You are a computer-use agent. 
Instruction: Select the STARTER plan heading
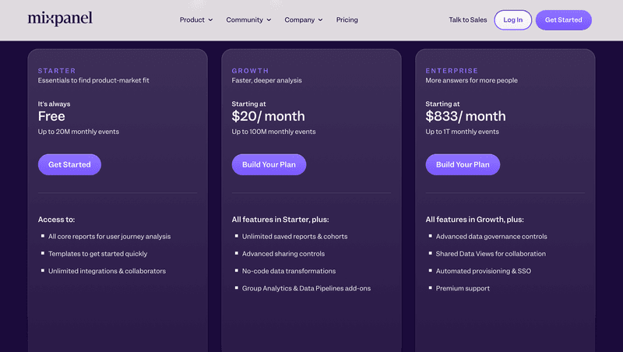(57, 71)
